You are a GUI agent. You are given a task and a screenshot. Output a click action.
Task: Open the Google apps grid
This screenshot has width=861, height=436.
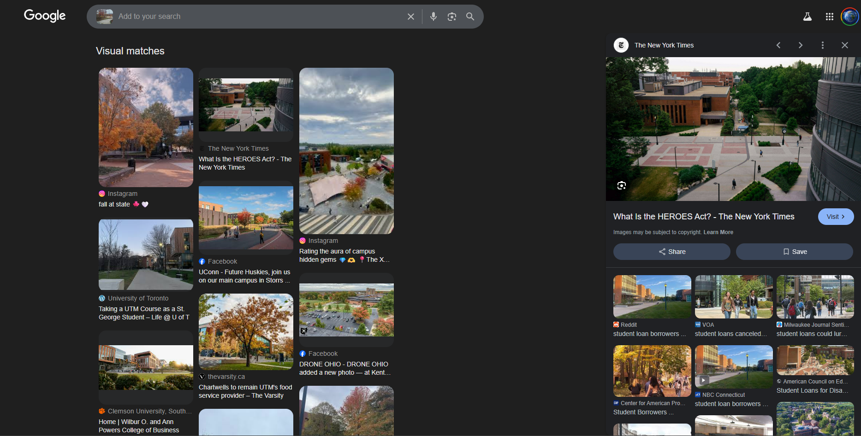point(829,17)
